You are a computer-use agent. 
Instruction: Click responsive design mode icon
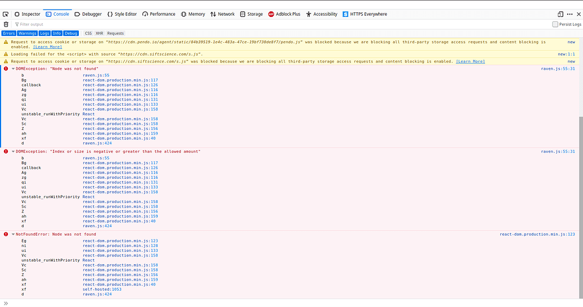point(560,14)
